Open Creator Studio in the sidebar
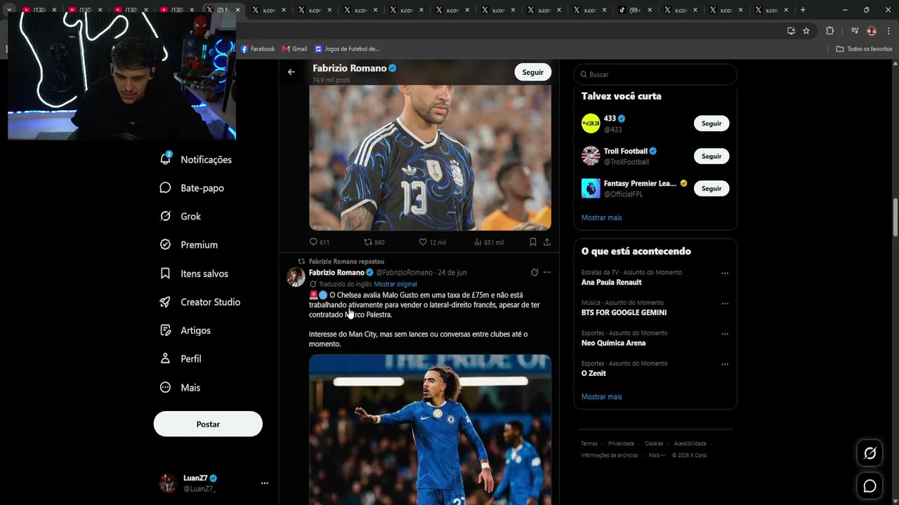 click(201, 302)
